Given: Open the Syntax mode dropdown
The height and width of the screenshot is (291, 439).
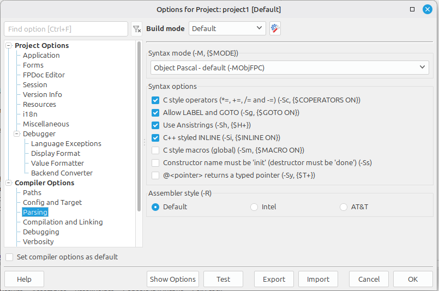Looking at the screenshot, I should click(x=289, y=68).
